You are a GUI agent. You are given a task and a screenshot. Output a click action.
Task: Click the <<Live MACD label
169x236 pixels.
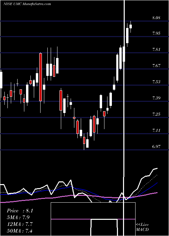tap(142, 227)
